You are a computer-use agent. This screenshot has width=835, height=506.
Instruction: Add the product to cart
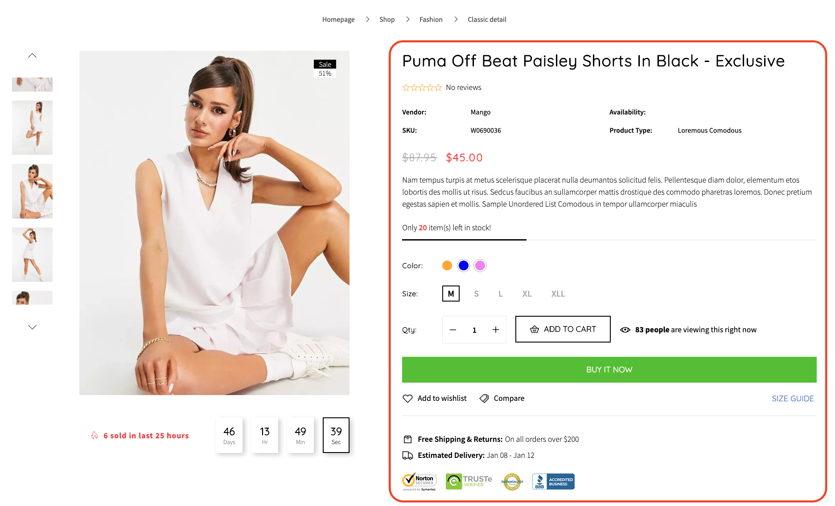point(563,330)
